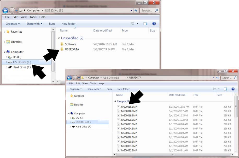Select Hard Drive (F:) in USERDATA window sidebar
Viewport: 239px width, 158px height.
(x=83, y=127)
